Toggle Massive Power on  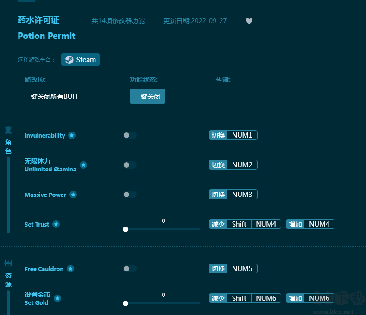tap(130, 195)
